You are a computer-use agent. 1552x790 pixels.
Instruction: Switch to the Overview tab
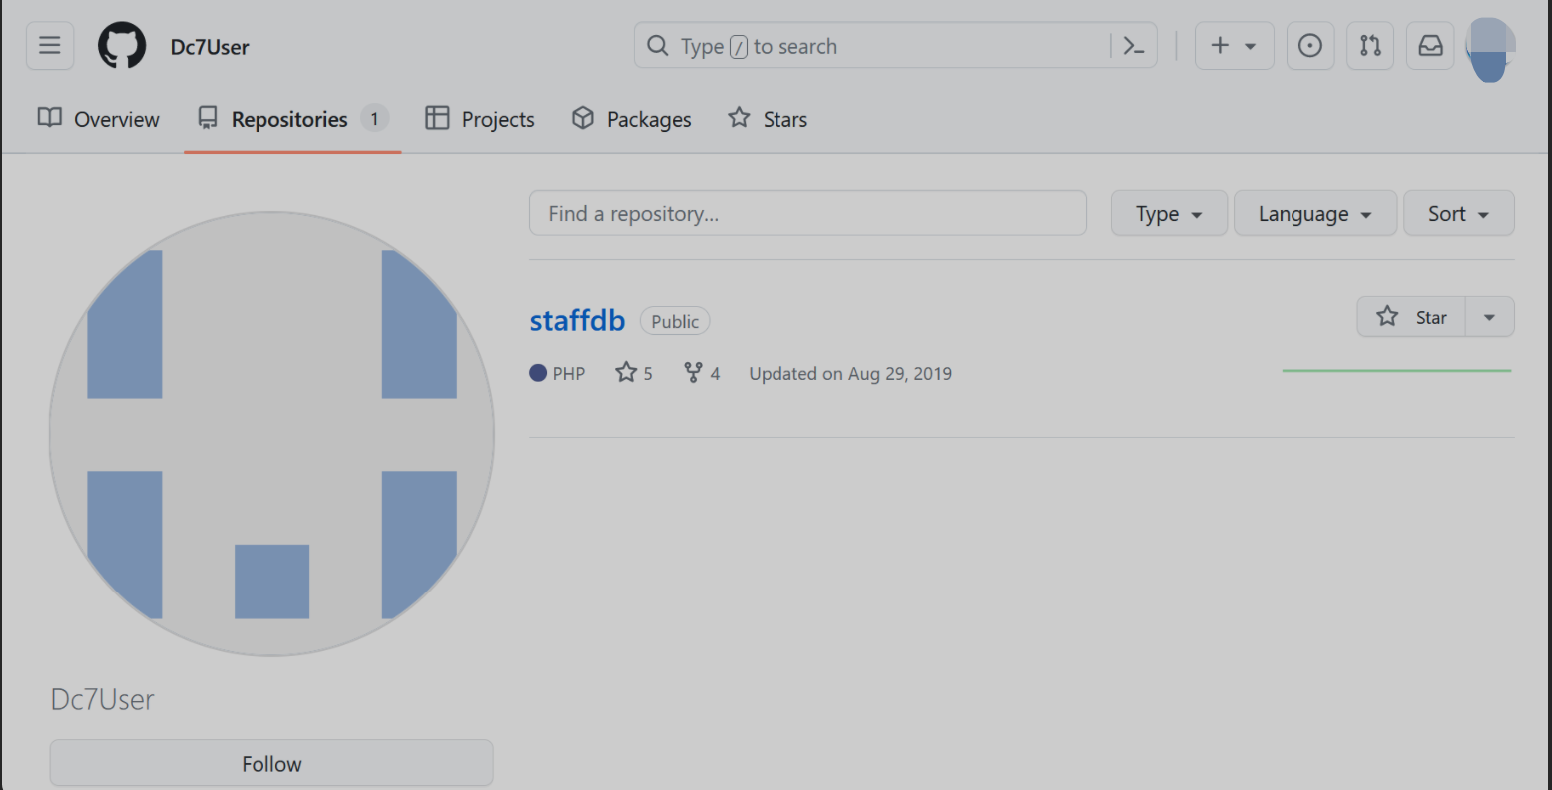coord(99,119)
